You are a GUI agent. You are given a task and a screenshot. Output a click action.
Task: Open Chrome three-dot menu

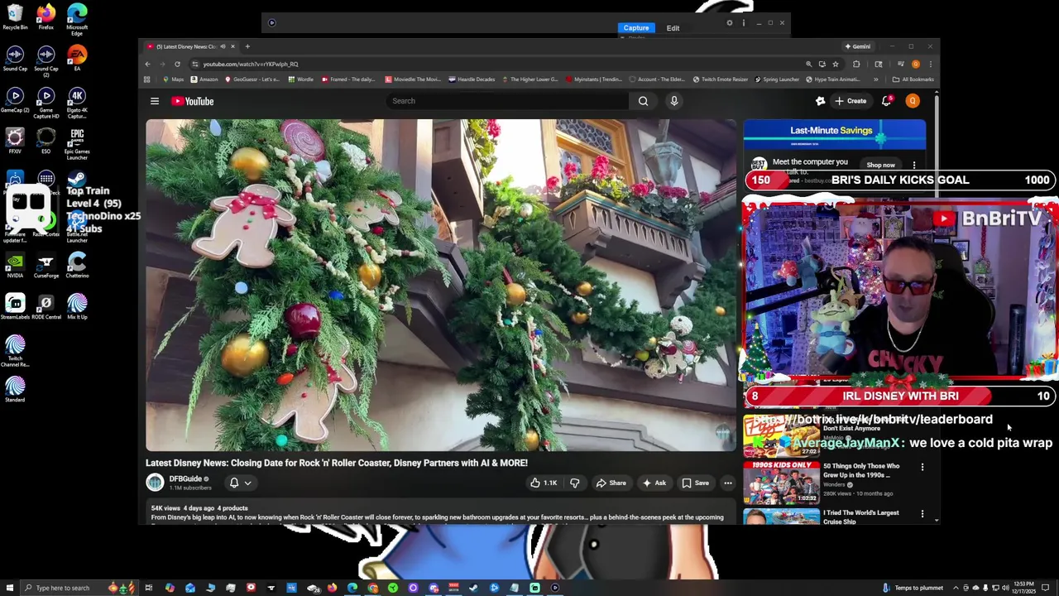(930, 64)
